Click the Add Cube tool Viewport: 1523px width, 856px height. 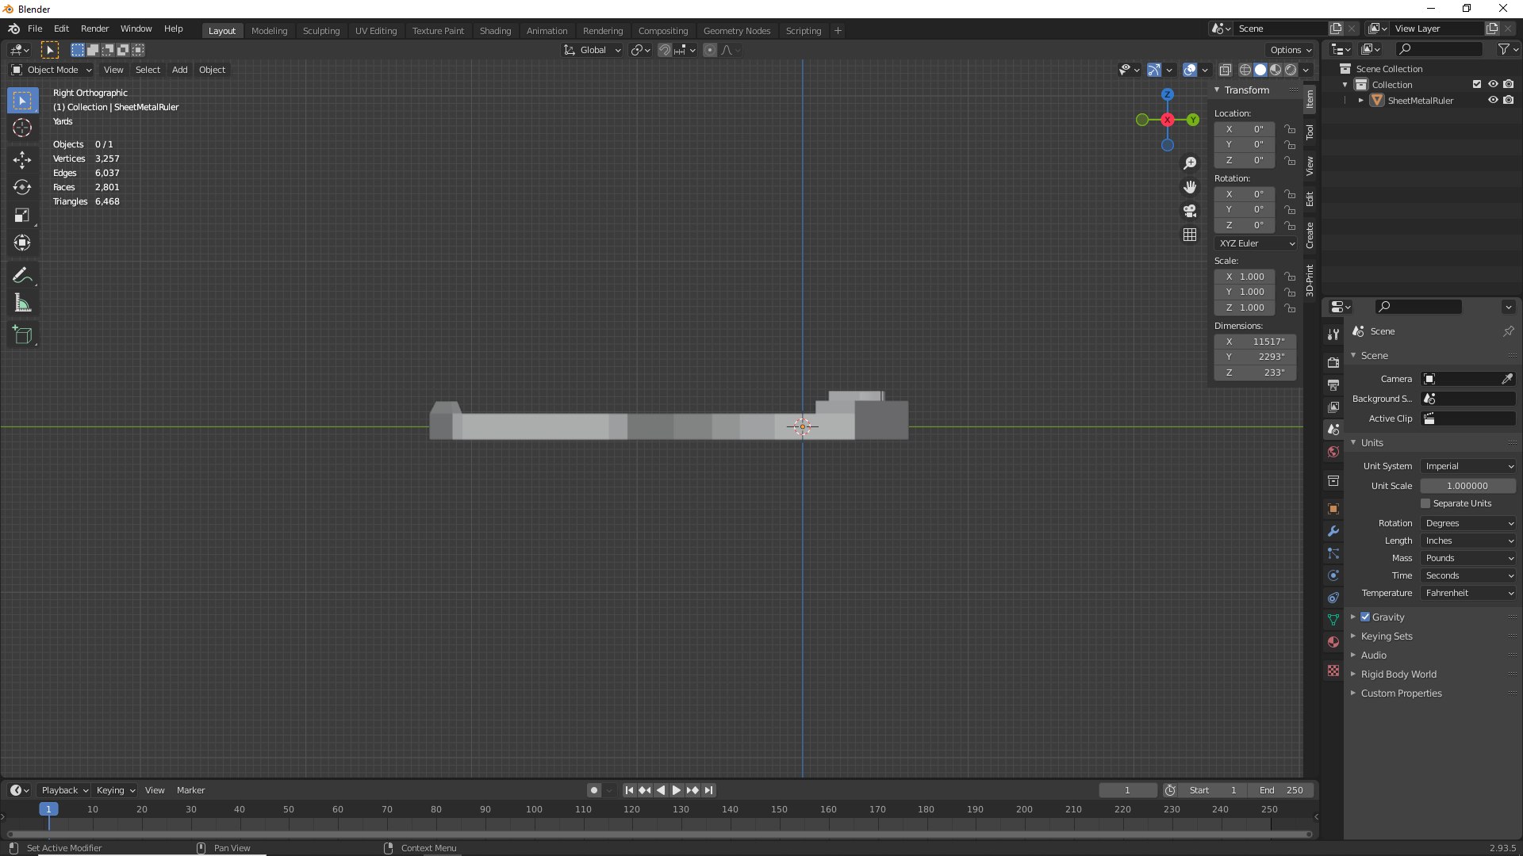coord(22,335)
